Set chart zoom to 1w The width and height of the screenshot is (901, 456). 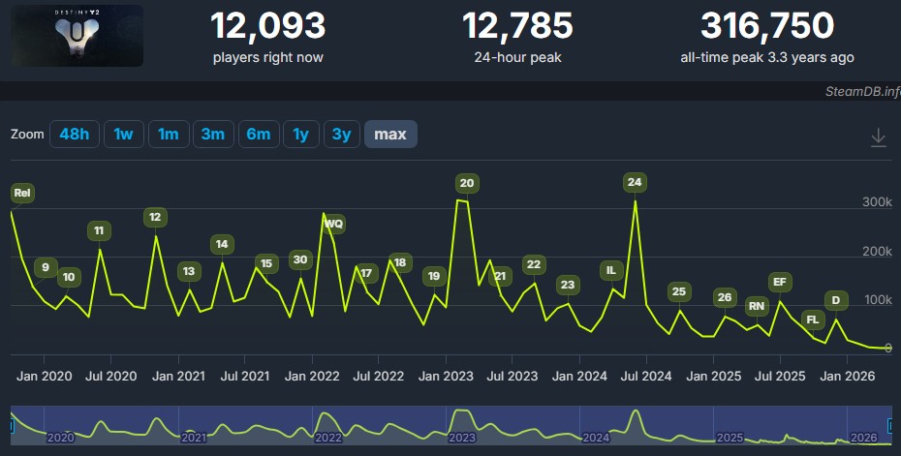pos(124,135)
